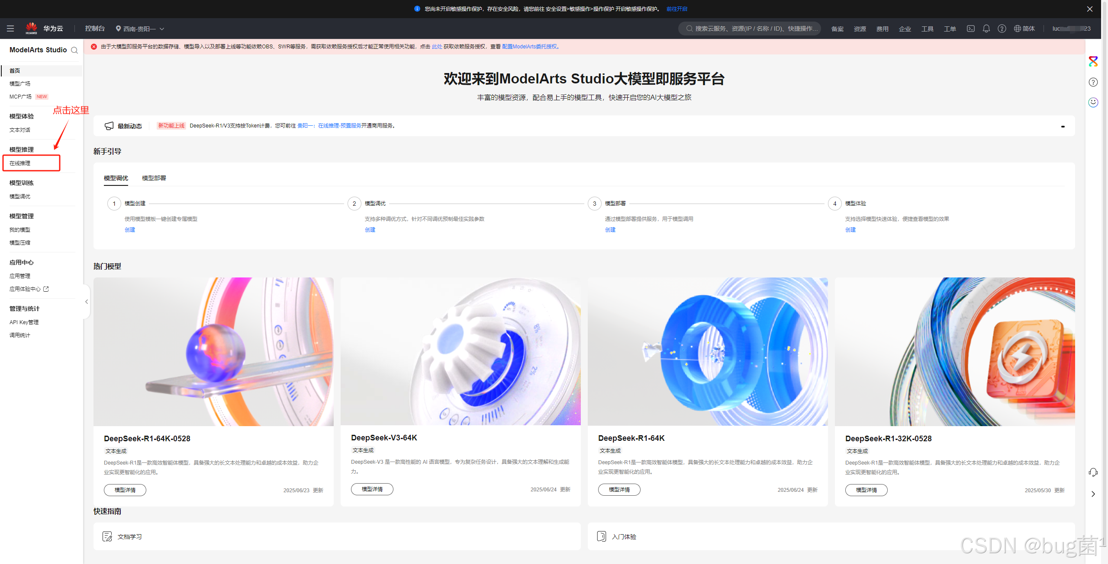Open the notifications bell

[x=986, y=29]
